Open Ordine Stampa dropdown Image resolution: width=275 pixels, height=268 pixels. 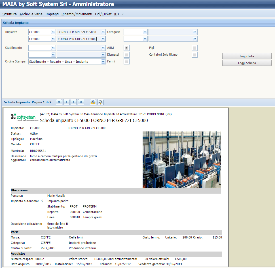103,62
